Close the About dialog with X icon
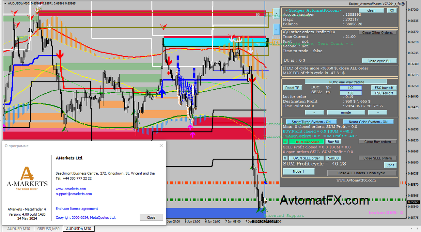Viewport: 421px width, 232px height. pyautogui.click(x=161, y=146)
